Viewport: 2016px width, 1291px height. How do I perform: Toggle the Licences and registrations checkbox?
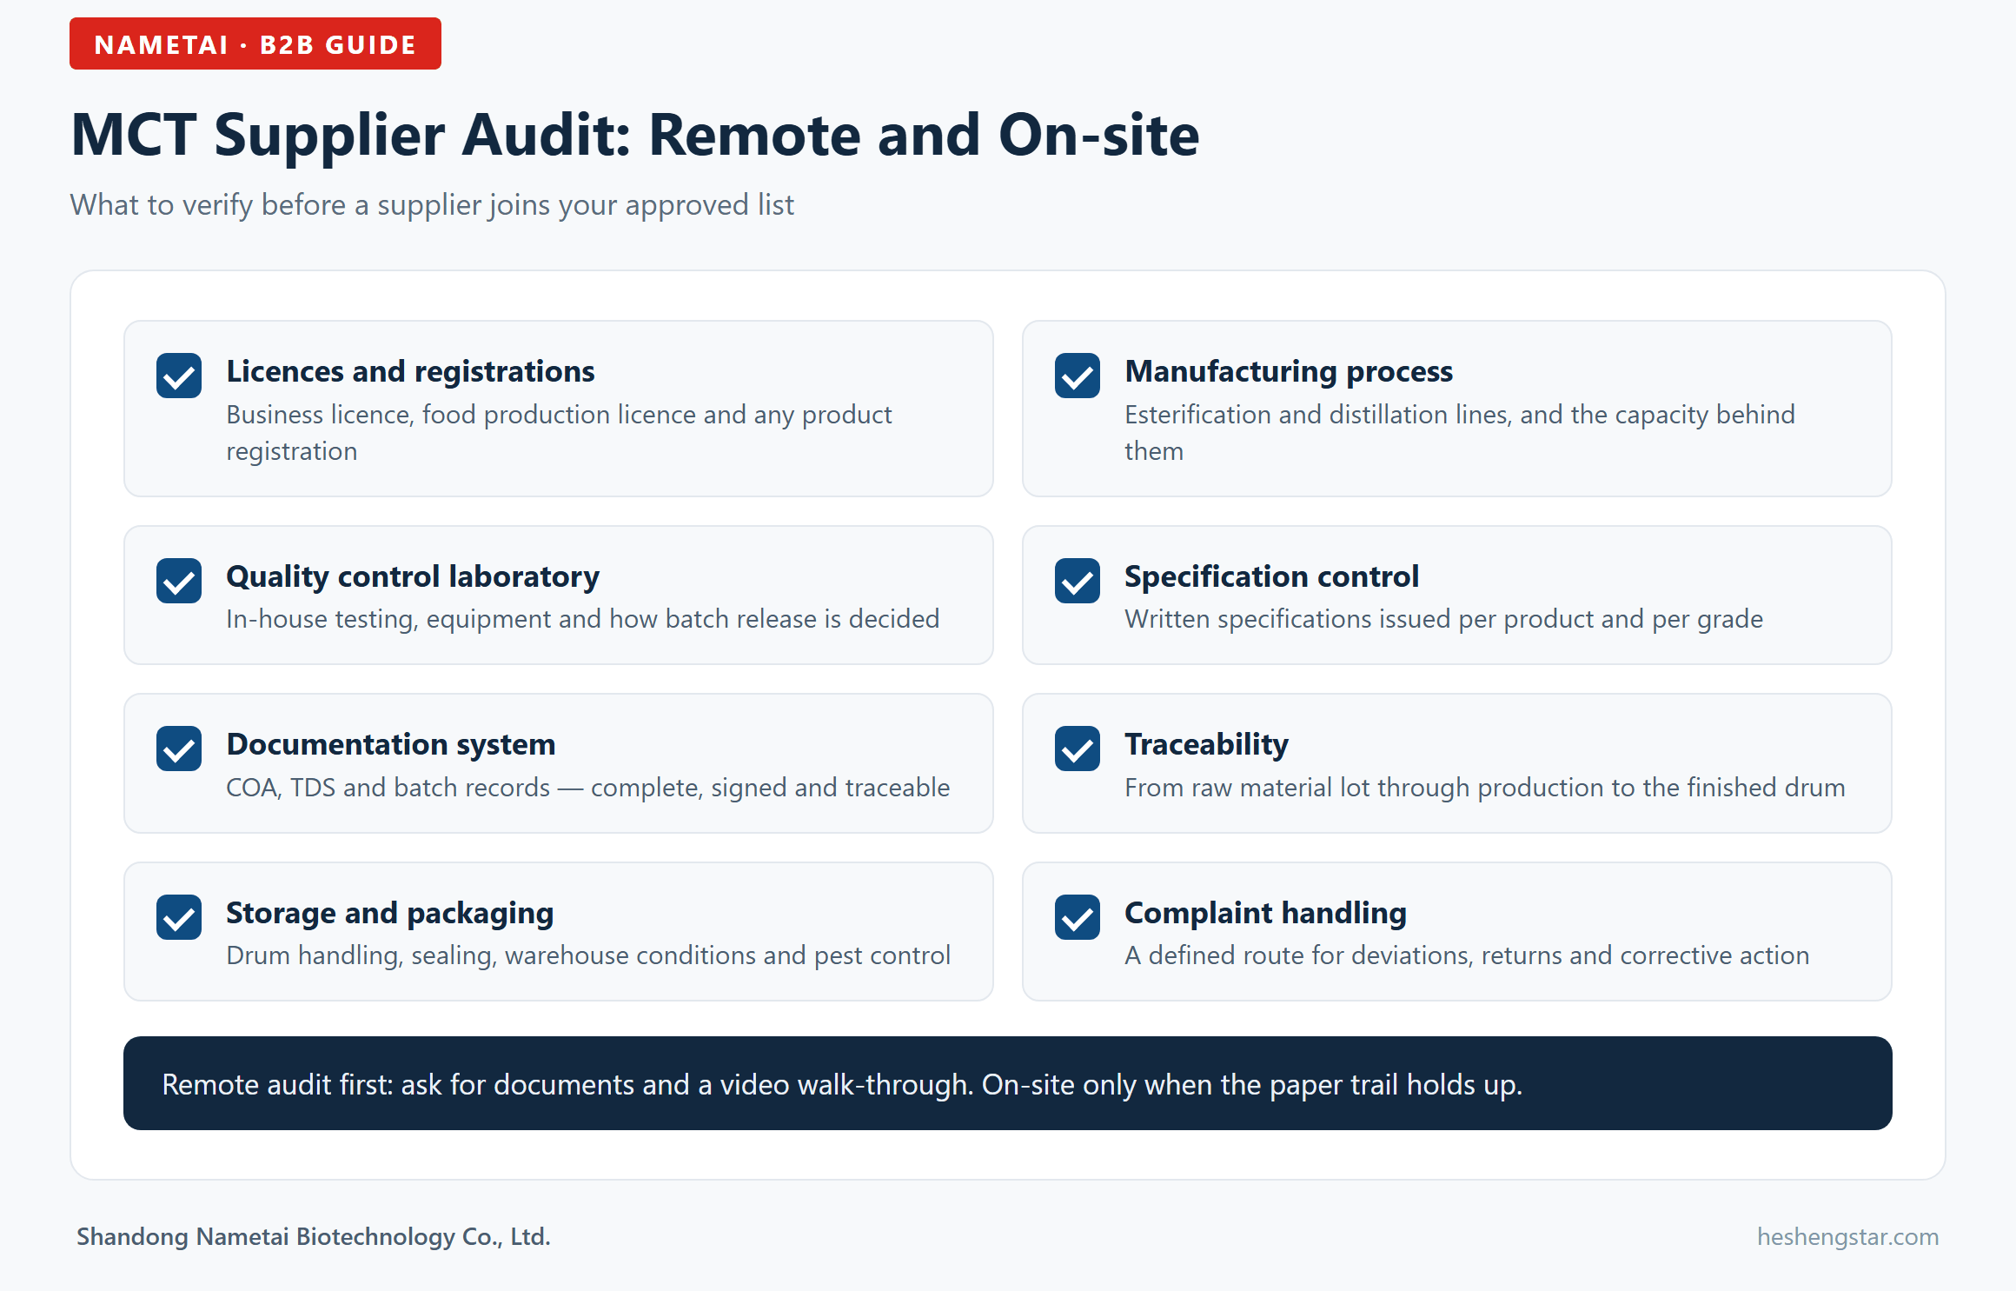pyautogui.click(x=179, y=376)
